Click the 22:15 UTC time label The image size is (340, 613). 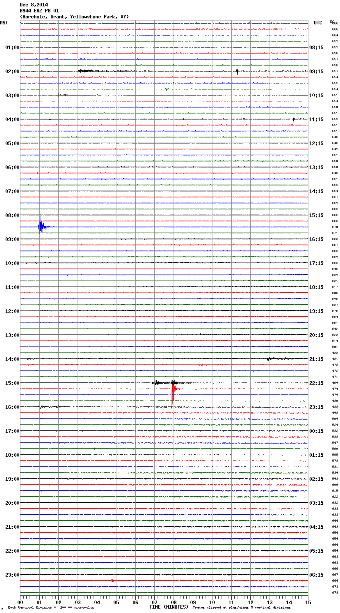click(x=316, y=383)
